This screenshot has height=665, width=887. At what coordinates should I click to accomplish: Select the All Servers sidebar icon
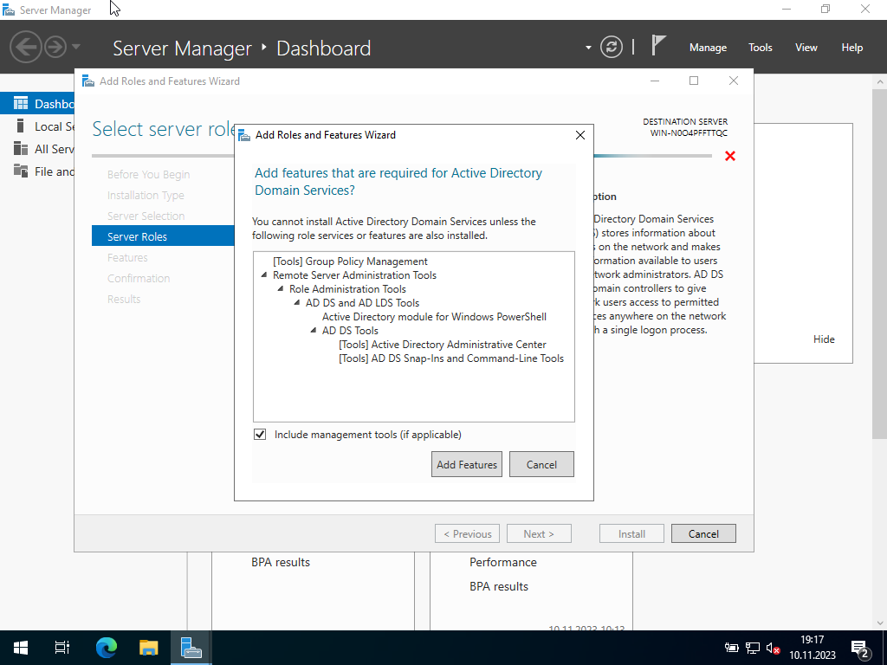(x=21, y=149)
